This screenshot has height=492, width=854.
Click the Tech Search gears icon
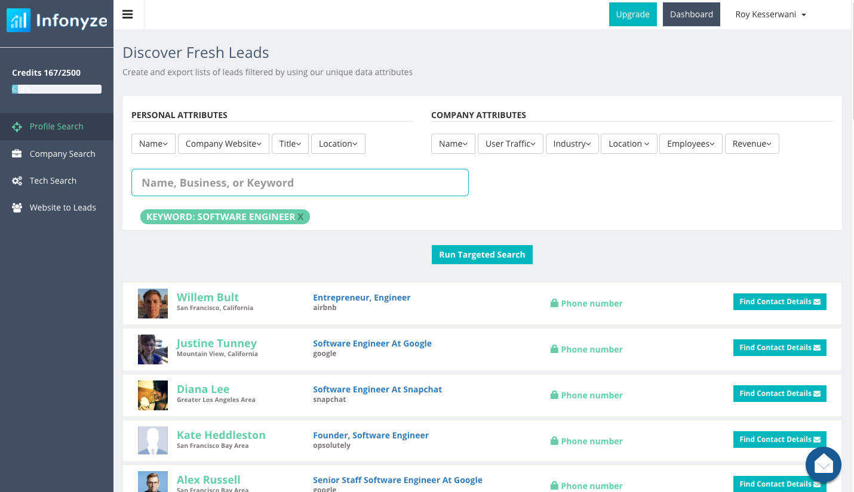pos(17,181)
